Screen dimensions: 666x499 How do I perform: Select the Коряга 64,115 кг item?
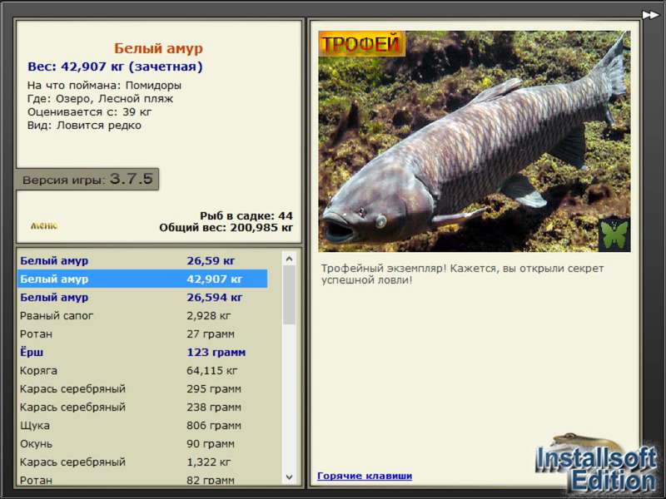[142, 370]
